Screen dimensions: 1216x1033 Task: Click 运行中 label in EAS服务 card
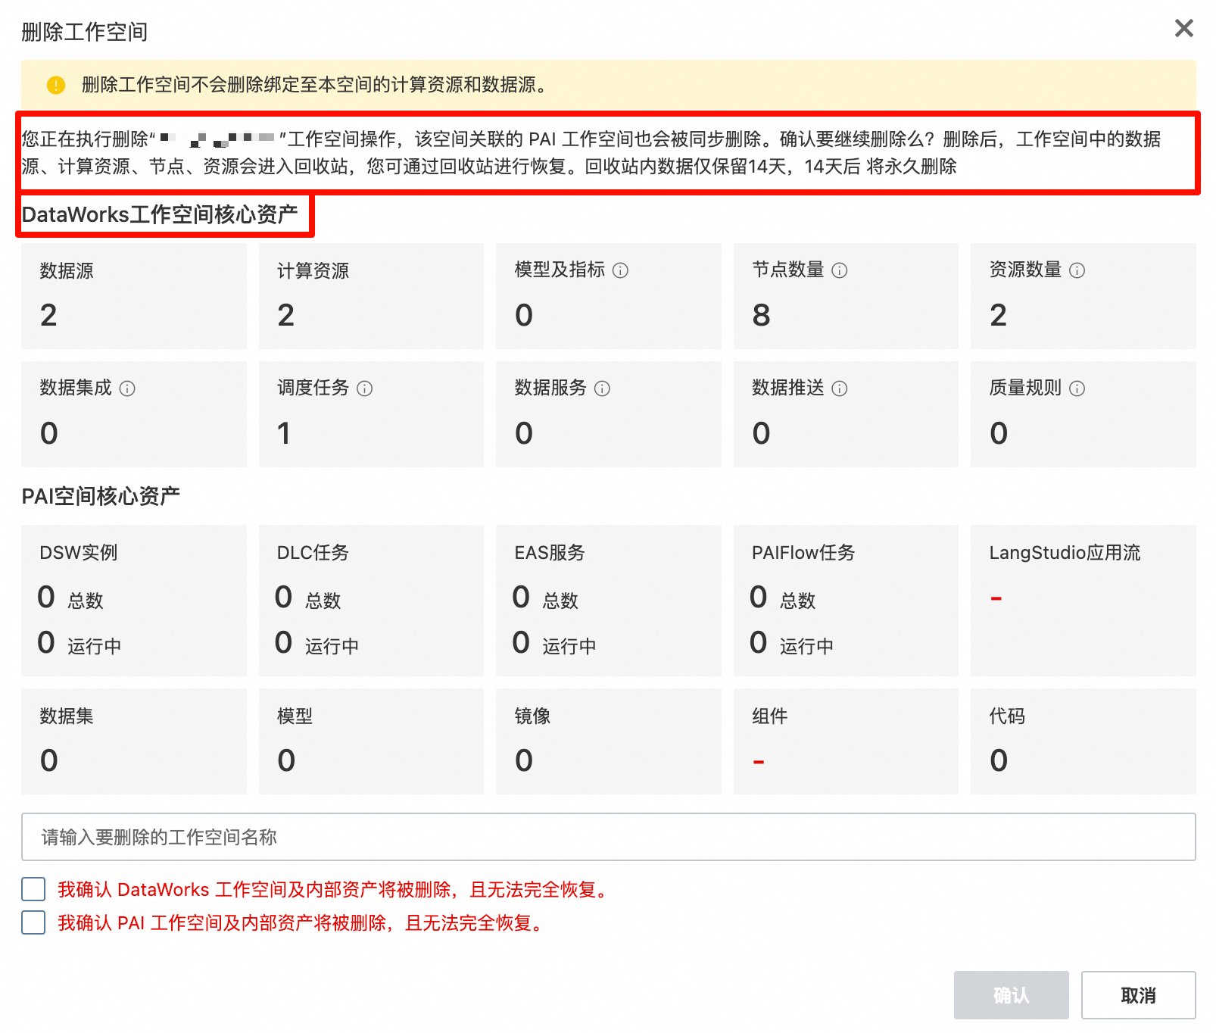tap(569, 646)
